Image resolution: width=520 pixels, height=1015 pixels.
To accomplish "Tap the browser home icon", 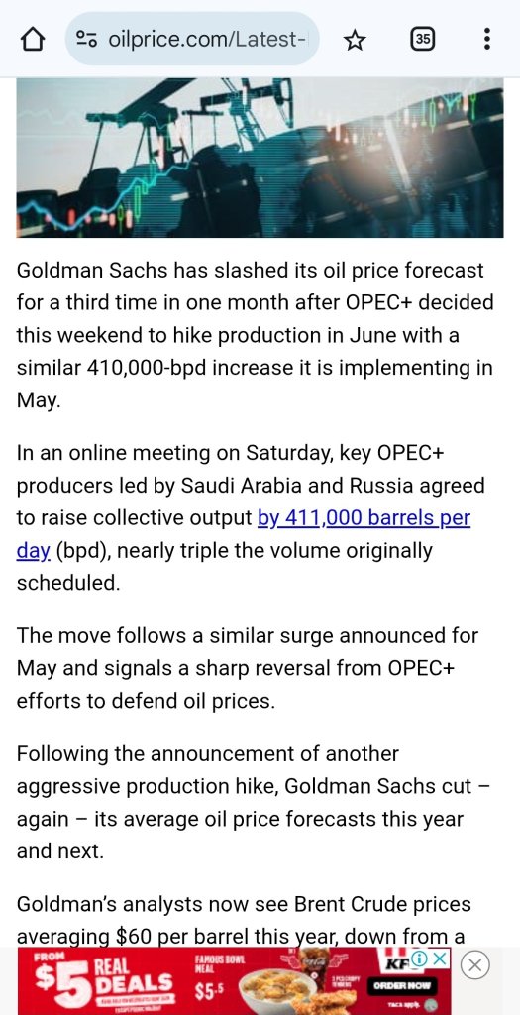I will click(x=33, y=40).
